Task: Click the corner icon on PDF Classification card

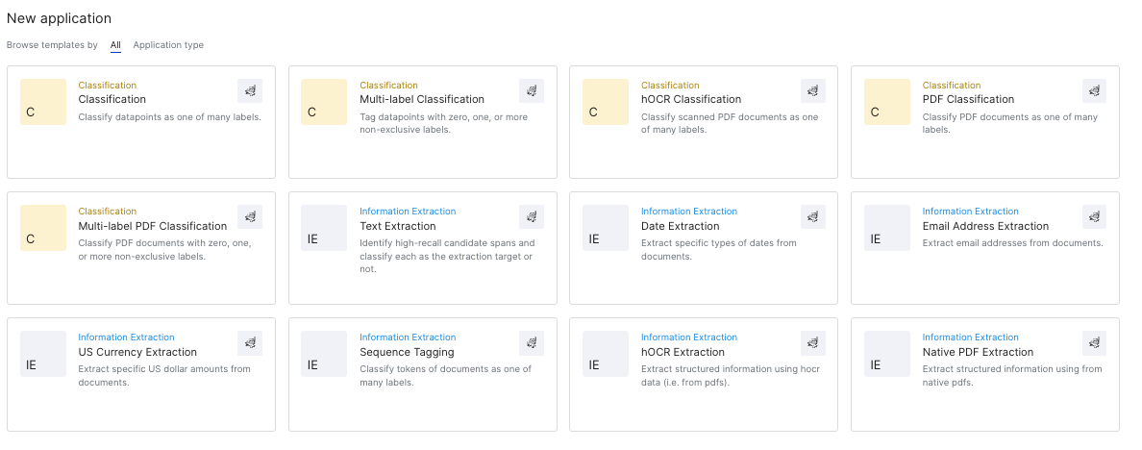Action: tap(1094, 91)
